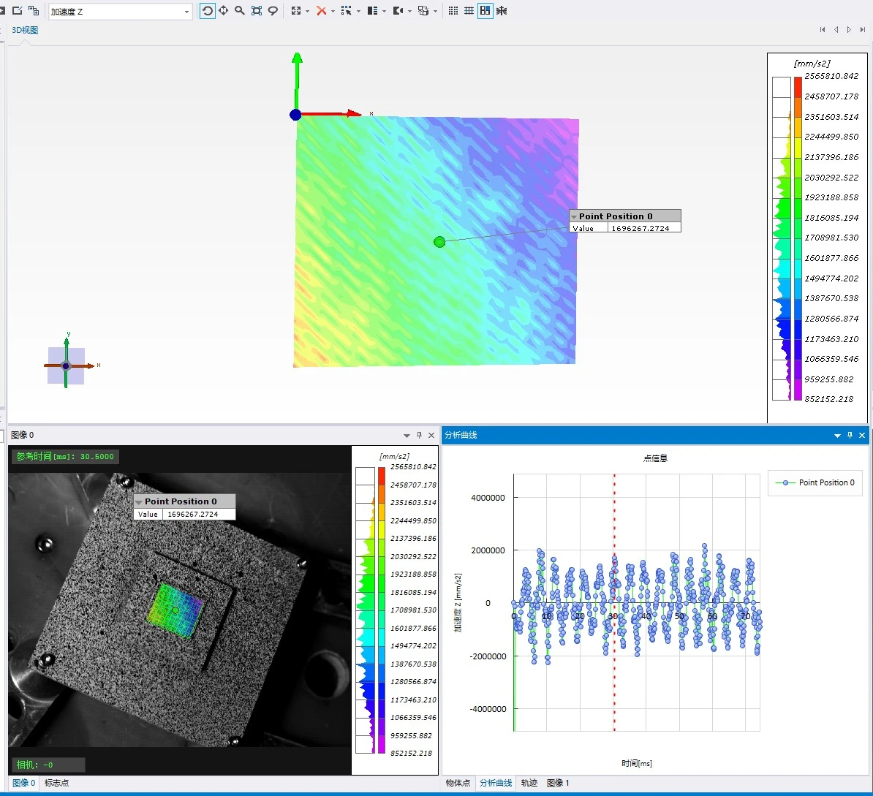Pin the 图像 0 panel
The height and width of the screenshot is (796, 873).
(419, 436)
